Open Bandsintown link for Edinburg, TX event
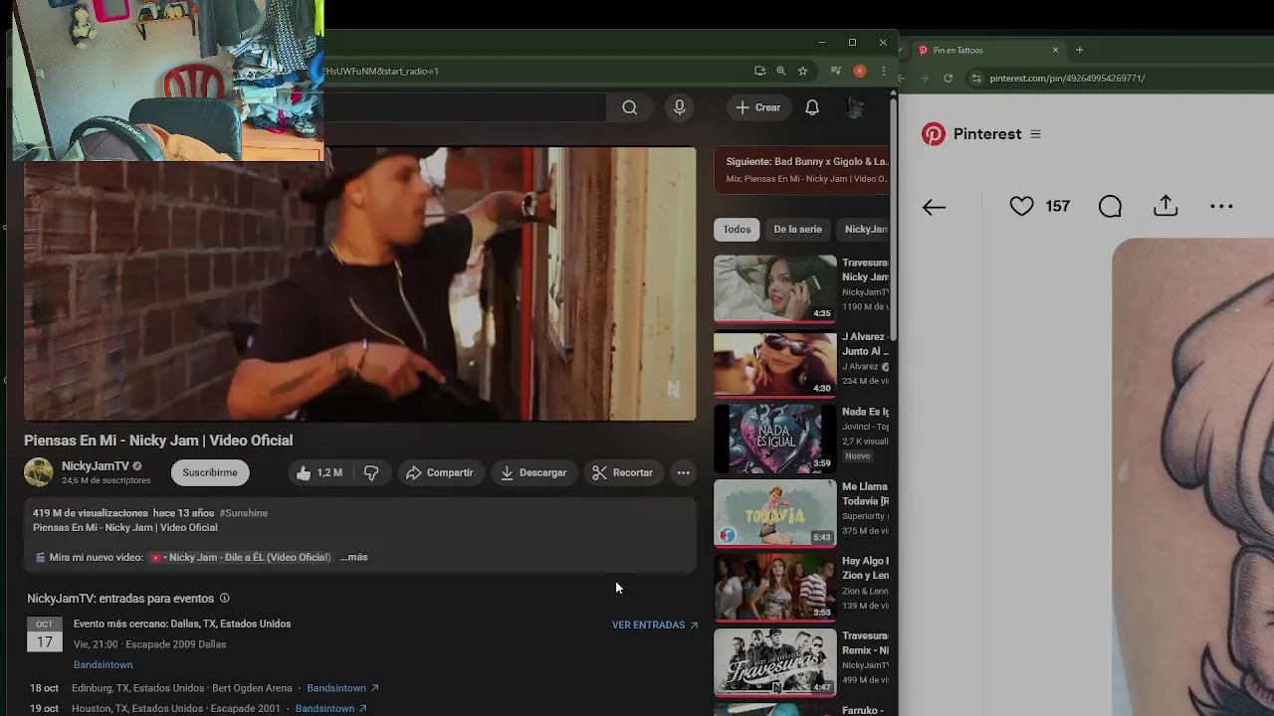Viewport: 1274px width, 716px height. click(x=342, y=688)
